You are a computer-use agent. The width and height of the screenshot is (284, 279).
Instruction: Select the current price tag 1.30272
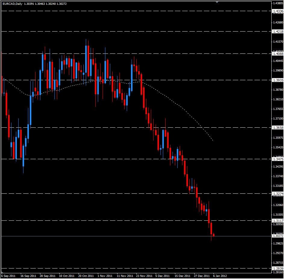click(277, 237)
